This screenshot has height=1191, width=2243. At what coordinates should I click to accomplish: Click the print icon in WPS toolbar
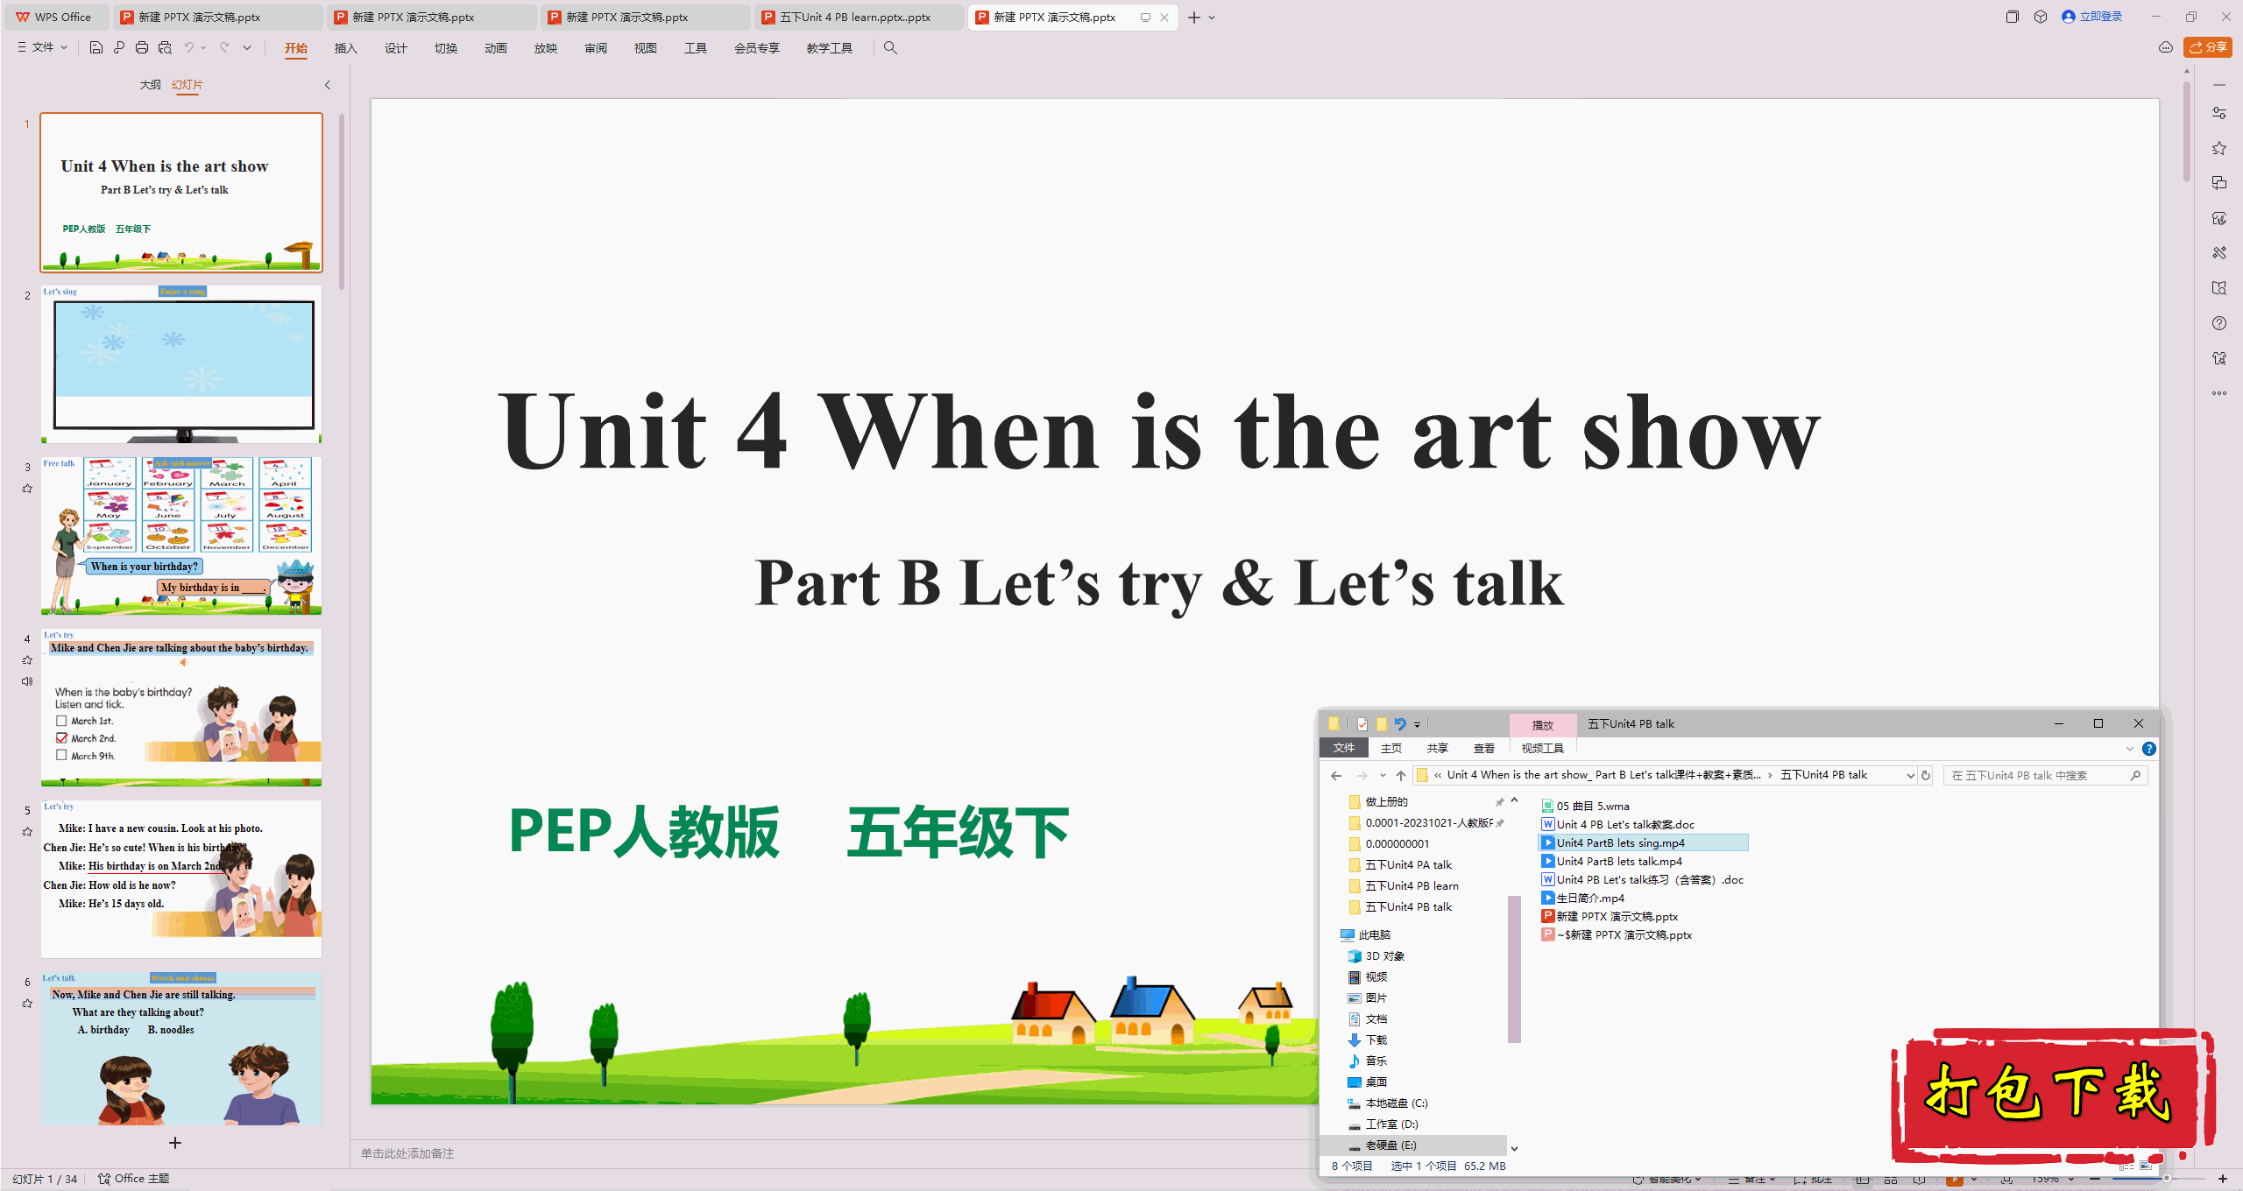click(142, 47)
